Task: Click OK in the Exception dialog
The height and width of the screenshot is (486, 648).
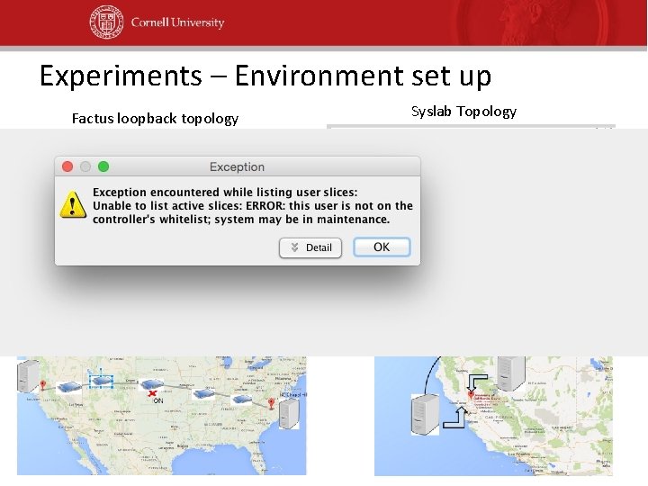Action: click(382, 247)
